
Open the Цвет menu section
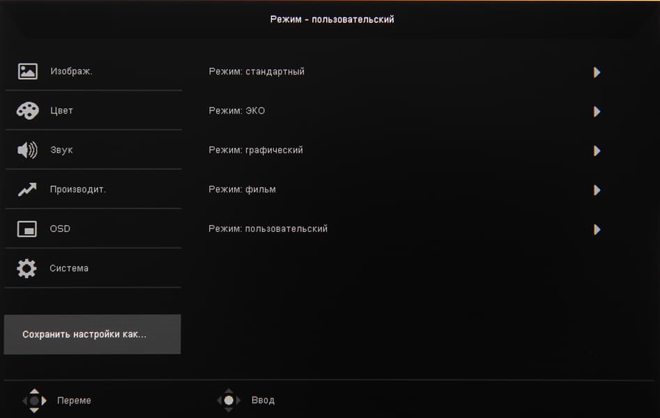point(61,111)
